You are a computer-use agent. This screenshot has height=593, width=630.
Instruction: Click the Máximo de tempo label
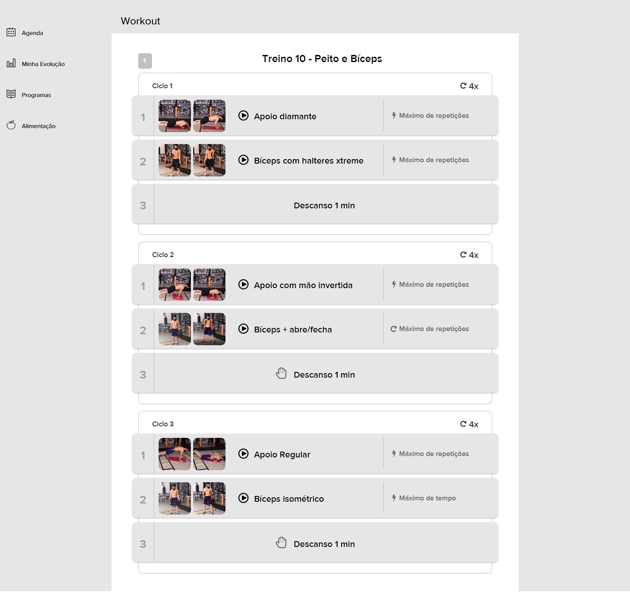pyautogui.click(x=427, y=498)
